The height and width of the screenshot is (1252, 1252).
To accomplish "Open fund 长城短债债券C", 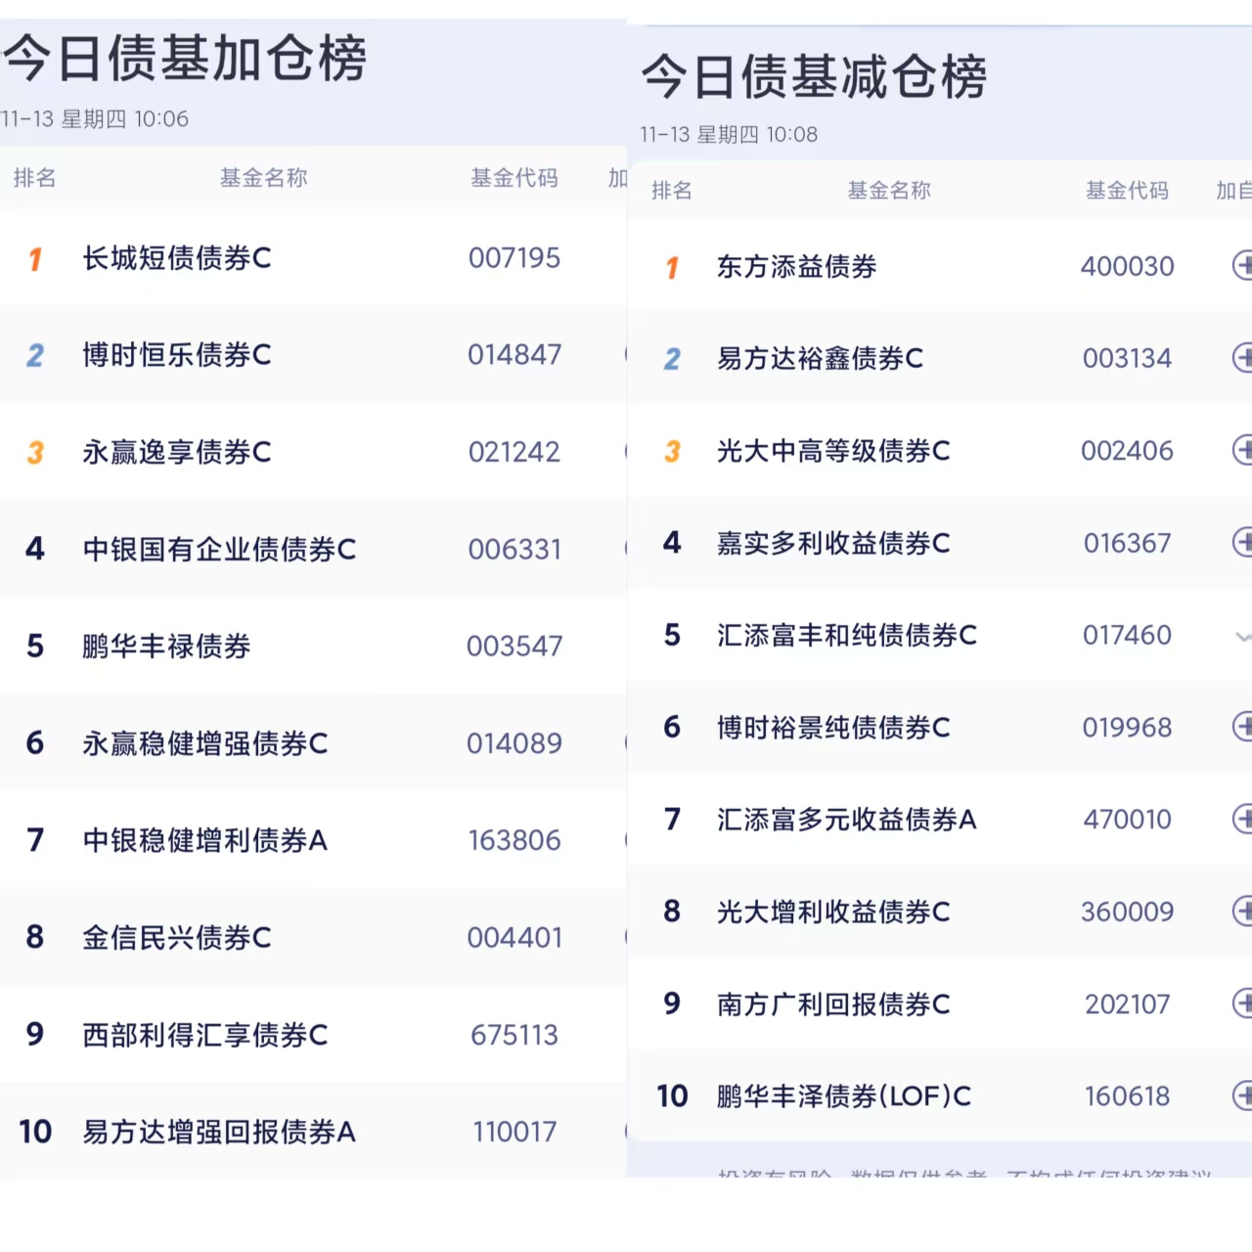I will pyautogui.click(x=177, y=258).
